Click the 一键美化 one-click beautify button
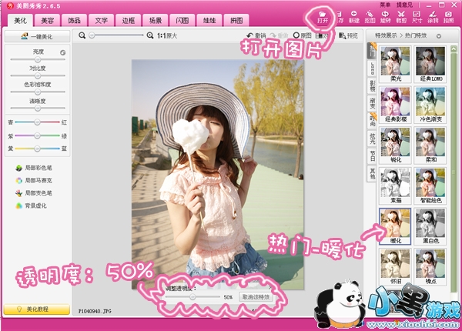The width and height of the screenshot is (462, 331). (x=38, y=36)
